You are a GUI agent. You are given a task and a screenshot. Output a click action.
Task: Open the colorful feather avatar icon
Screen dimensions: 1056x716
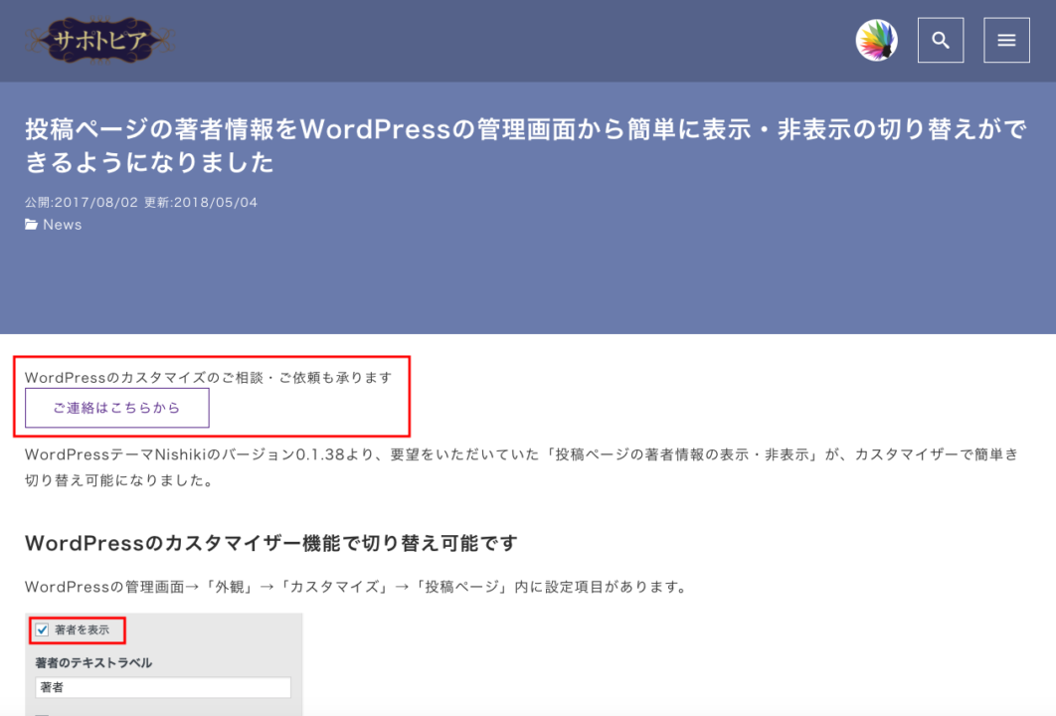coord(876,41)
